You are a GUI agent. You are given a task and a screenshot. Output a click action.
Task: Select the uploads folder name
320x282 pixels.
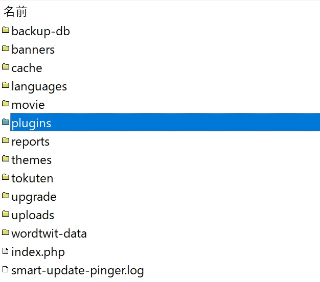(33, 216)
